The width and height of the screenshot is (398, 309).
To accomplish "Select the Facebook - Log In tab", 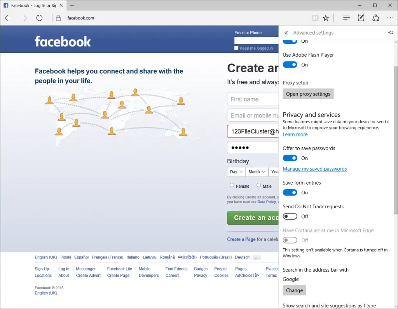I will click(x=33, y=5).
